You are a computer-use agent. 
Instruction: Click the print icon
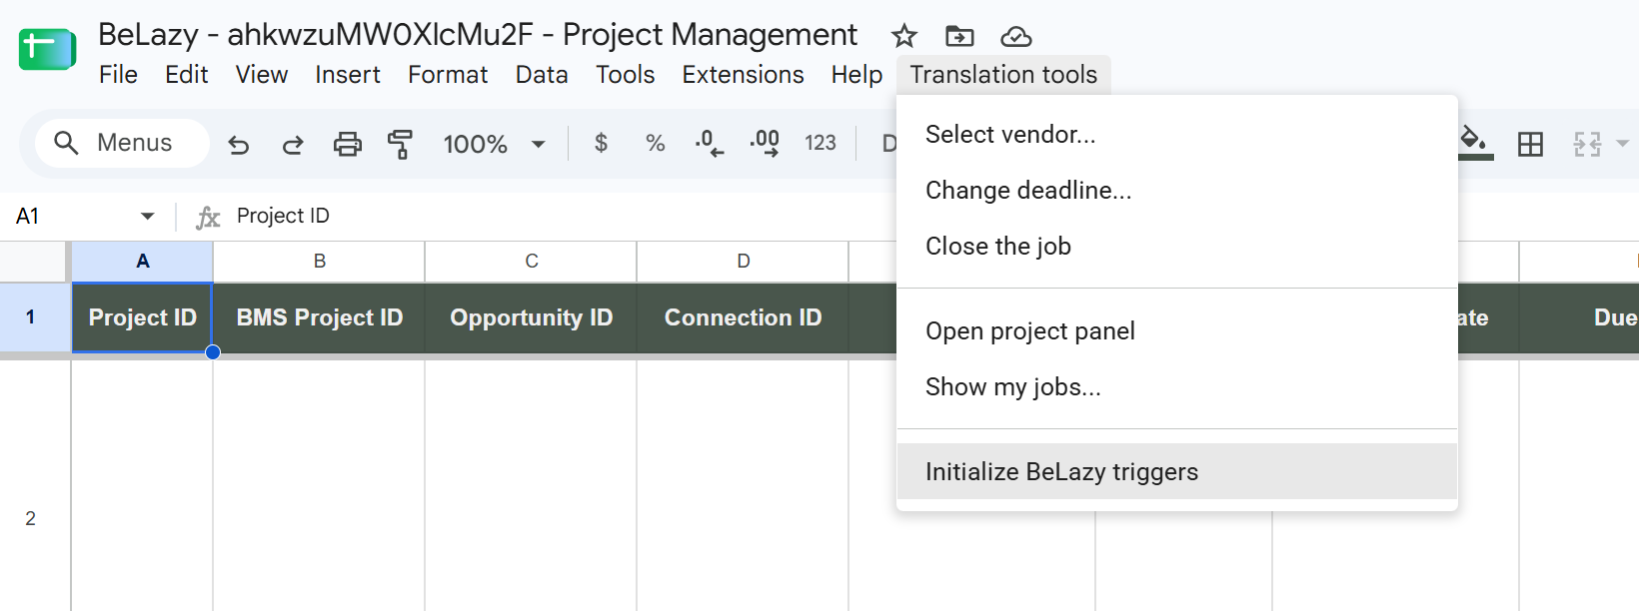coord(347,144)
